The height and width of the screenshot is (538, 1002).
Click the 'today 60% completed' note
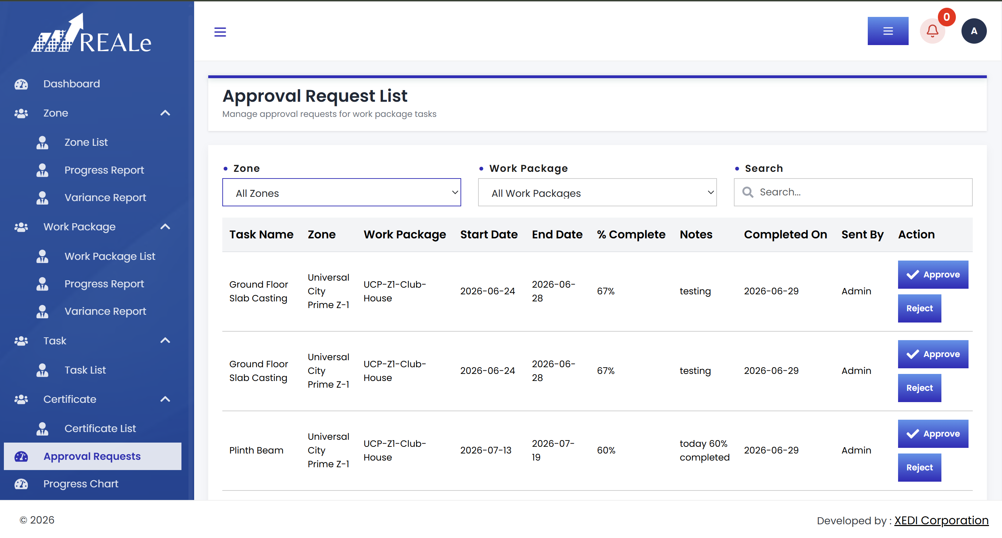704,451
